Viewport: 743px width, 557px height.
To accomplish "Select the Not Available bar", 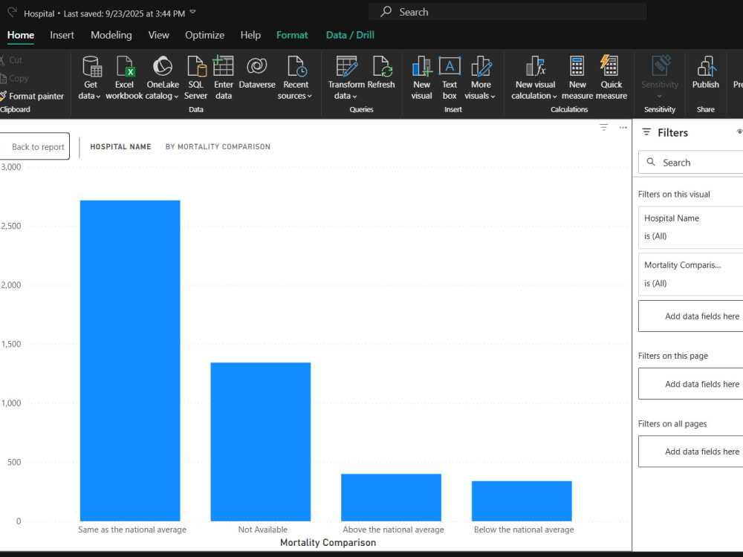I will (261, 441).
